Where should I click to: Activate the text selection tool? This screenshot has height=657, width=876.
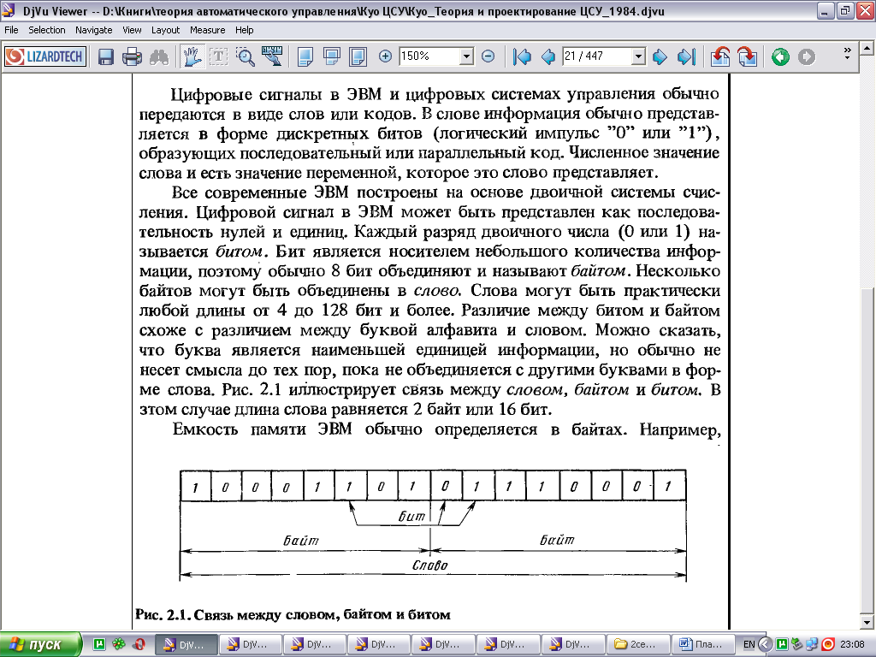(x=218, y=56)
